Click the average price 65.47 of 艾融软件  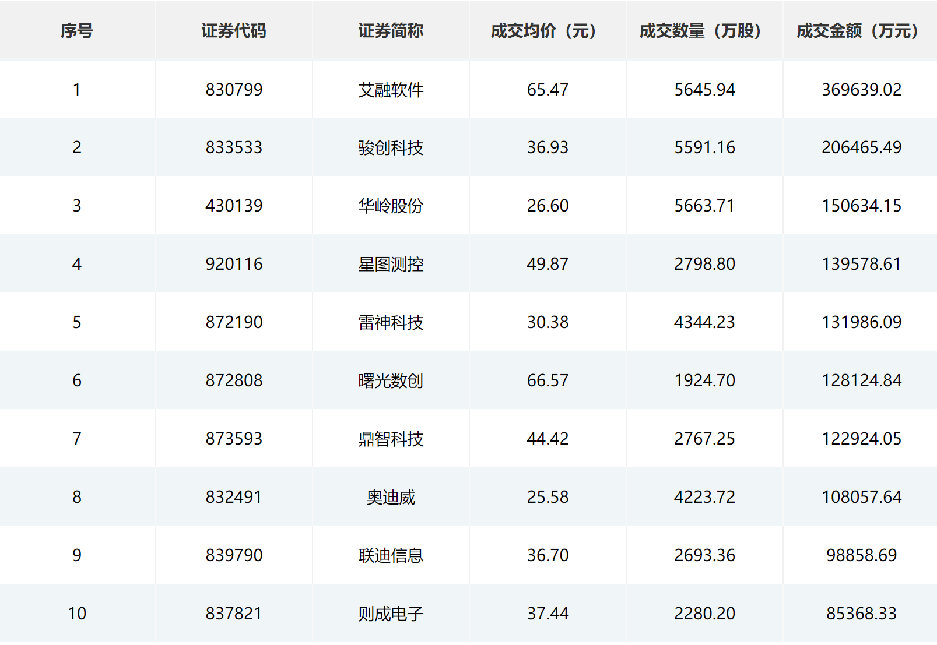547,89
